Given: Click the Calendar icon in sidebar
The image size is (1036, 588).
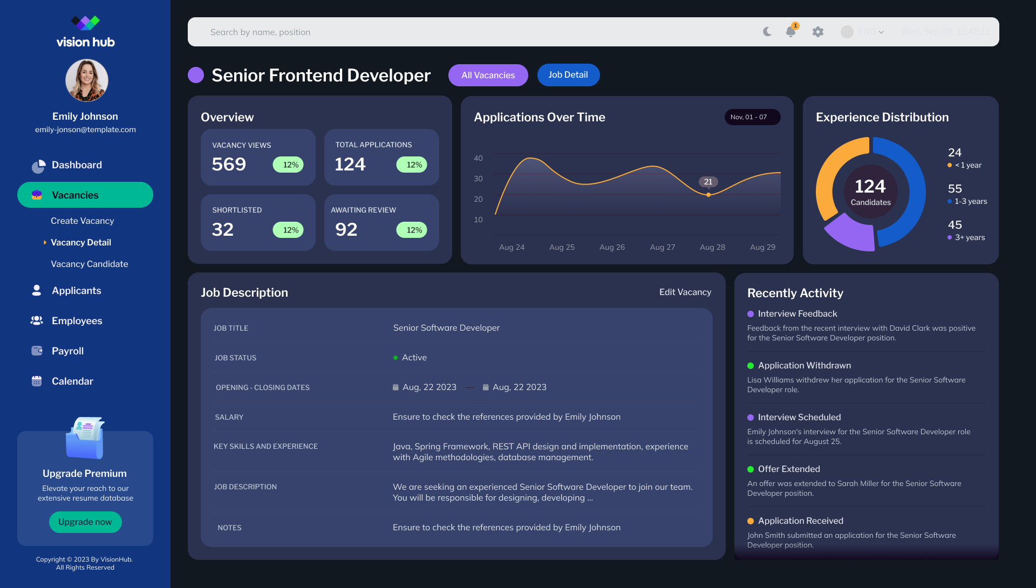Looking at the screenshot, I should pyautogui.click(x=37, y=381).
